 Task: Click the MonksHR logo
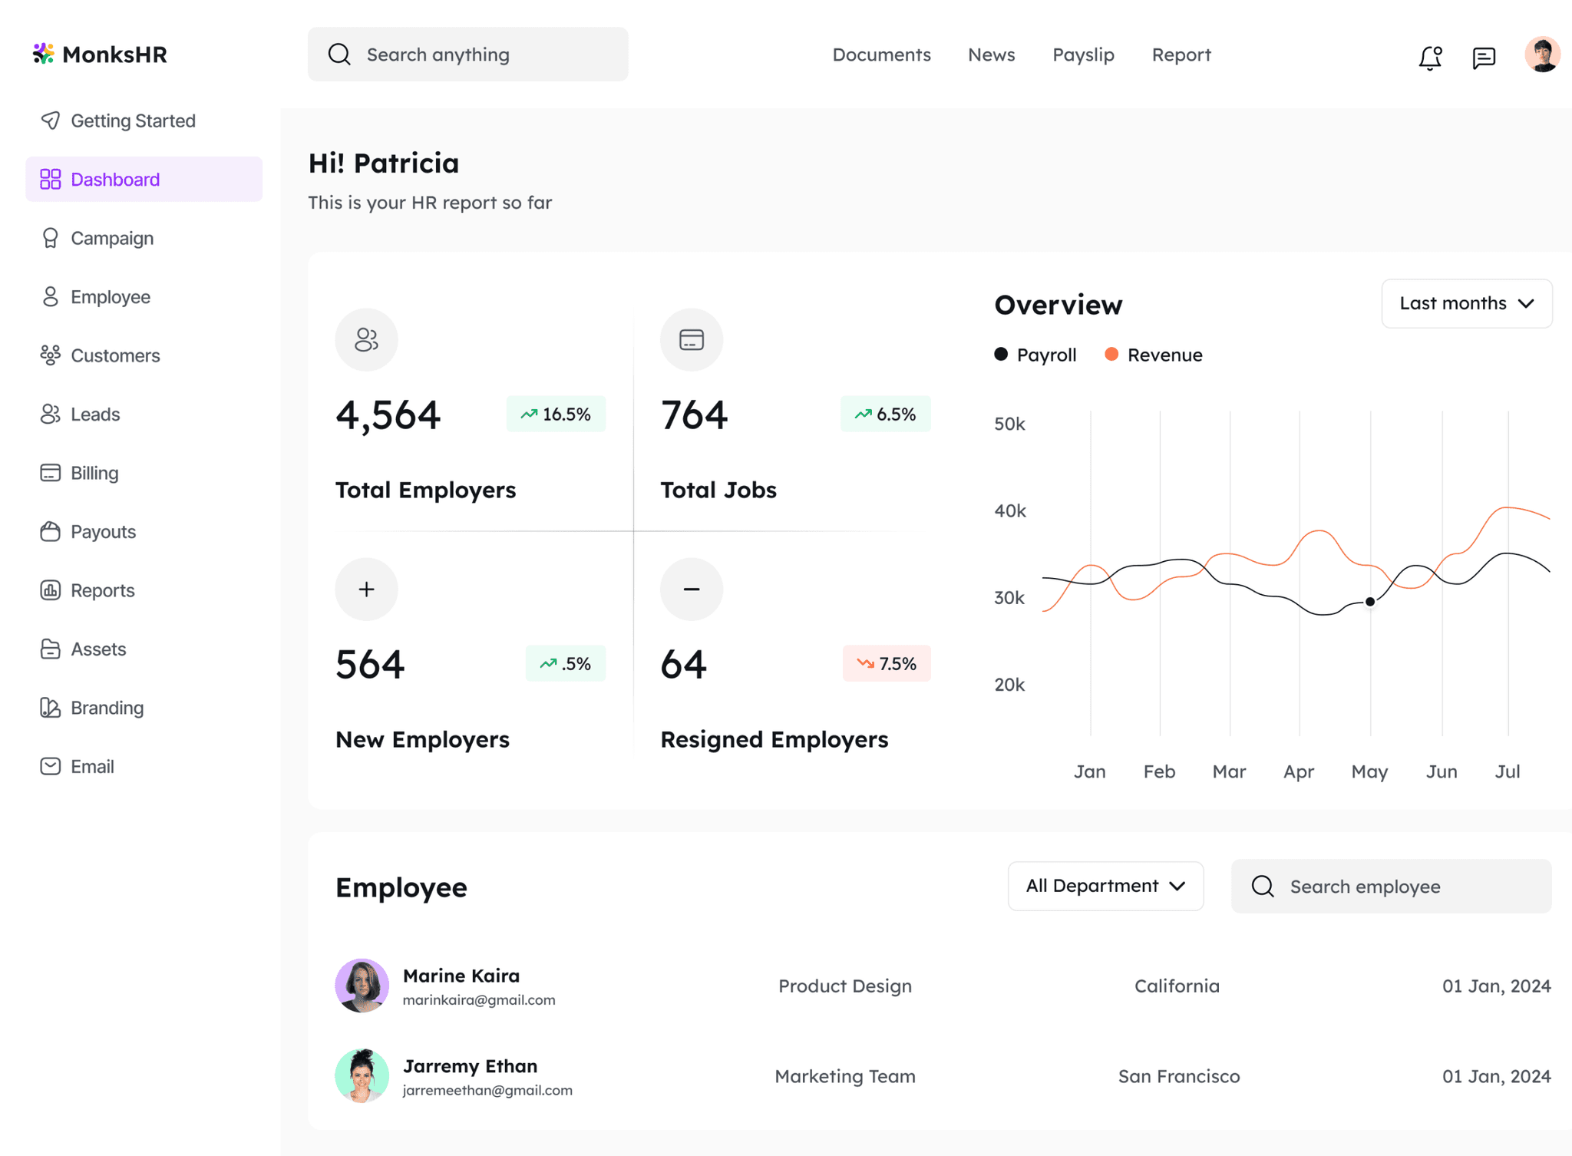point(100,54)
